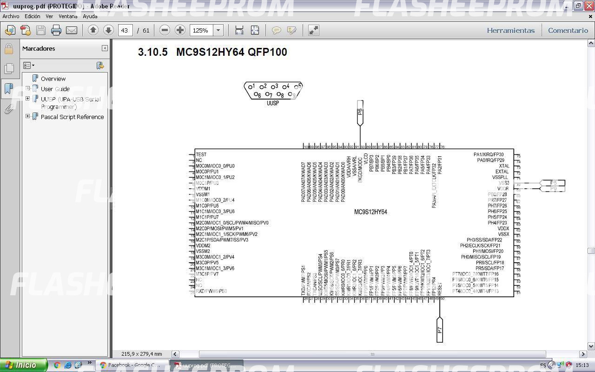Screen dimensions: 595x372
Task: Click the Print icon in the toolbar
Action: coord(56,31)
